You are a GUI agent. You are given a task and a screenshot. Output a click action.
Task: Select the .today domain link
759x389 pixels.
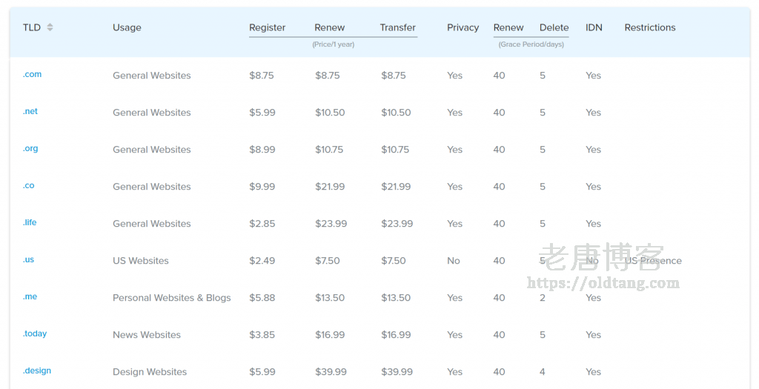coord(35,334)
